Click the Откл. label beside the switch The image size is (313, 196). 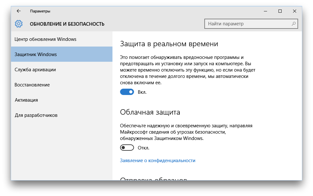pos(144,148)
